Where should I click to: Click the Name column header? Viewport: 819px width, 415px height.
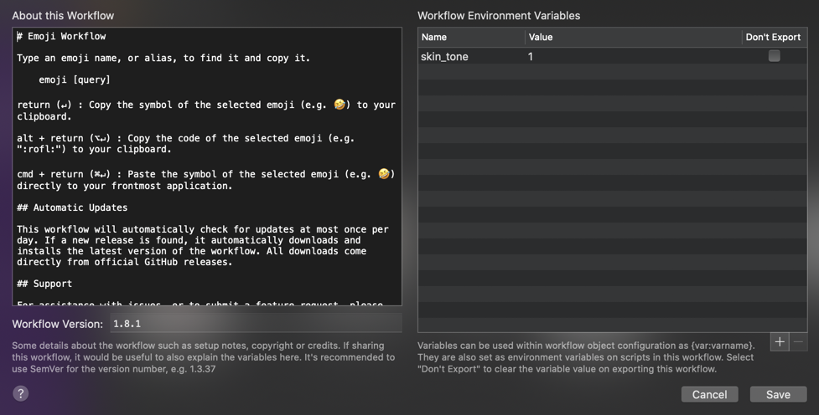point(471,37)
